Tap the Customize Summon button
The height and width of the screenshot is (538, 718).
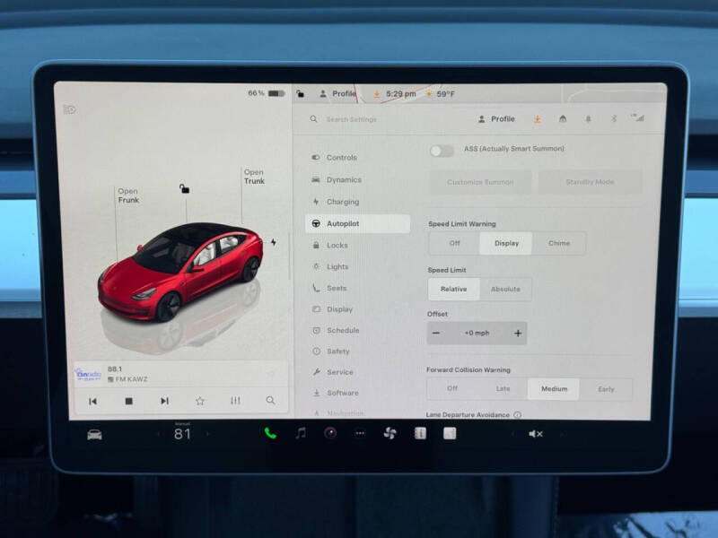tap(481, 181)
